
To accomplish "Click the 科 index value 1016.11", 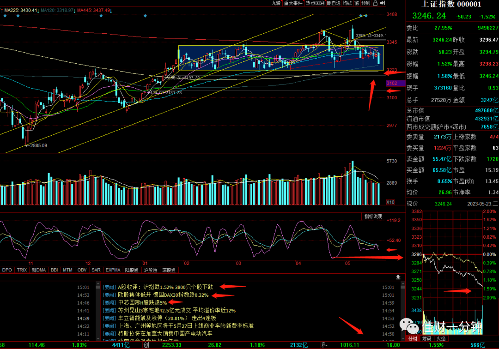I will [349, 345].
